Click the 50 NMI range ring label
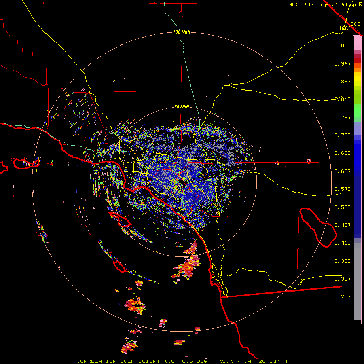The height and width of the screenshot is (364, 364). [x=182, y=107]
